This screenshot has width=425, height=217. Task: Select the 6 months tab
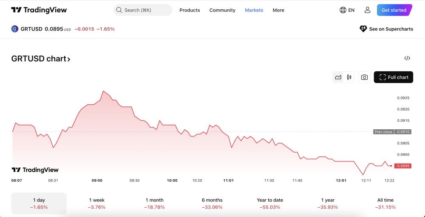212,203
